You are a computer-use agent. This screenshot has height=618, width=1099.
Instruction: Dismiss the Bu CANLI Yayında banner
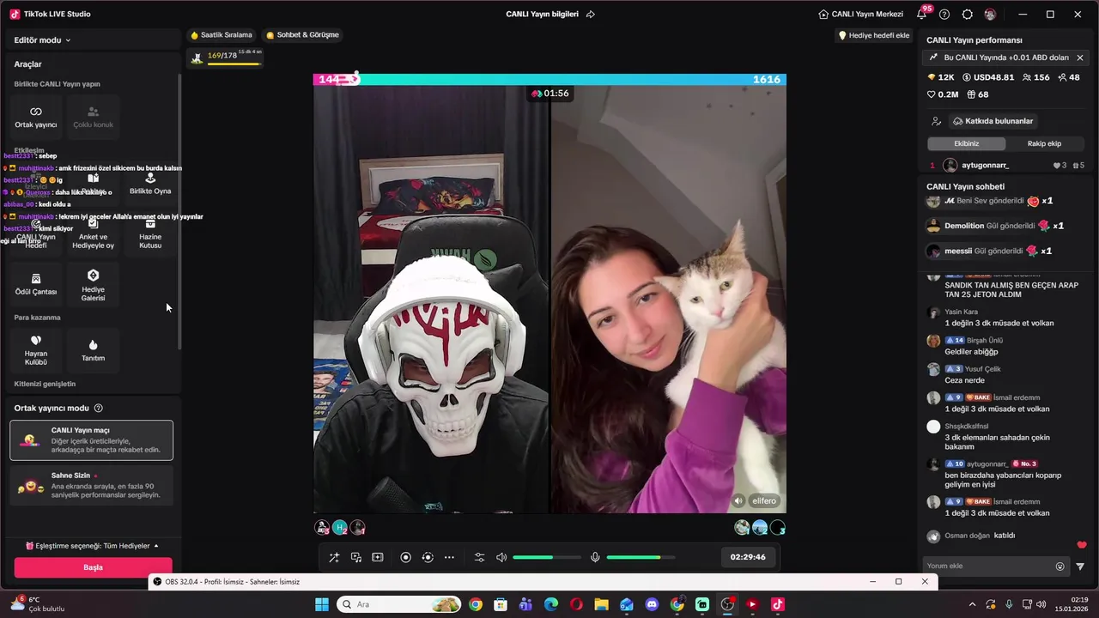click(1080, 58)
